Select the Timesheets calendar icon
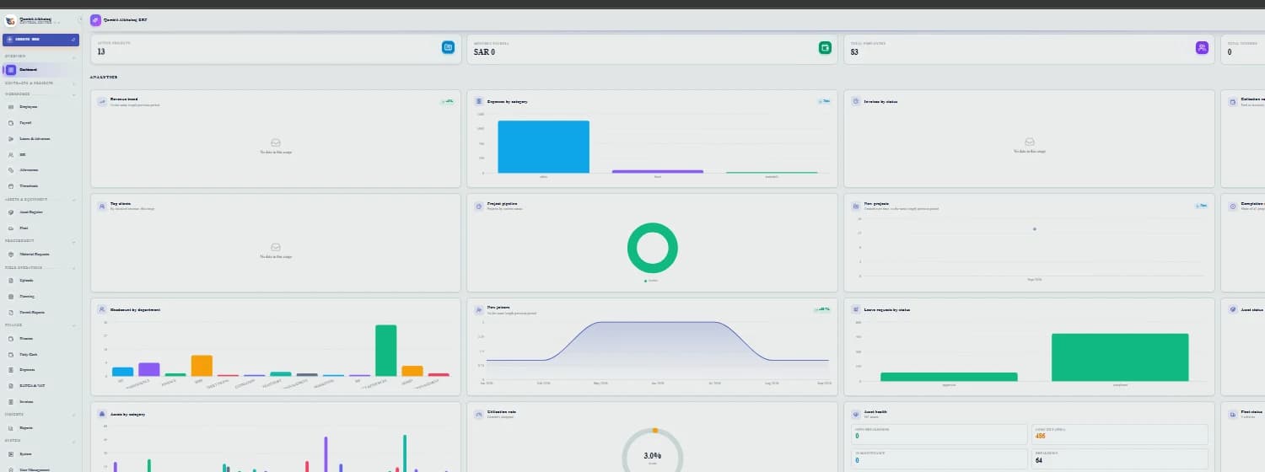 (x=11, y=185)
